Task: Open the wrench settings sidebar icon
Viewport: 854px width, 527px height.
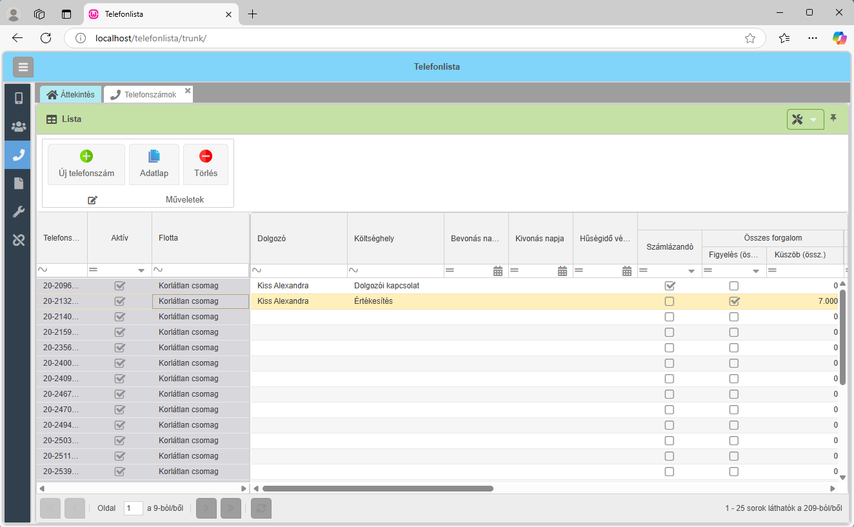Action: pos(19,212)
